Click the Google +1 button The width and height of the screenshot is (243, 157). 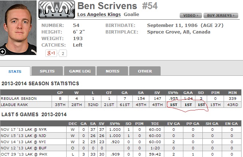[51, 53]
